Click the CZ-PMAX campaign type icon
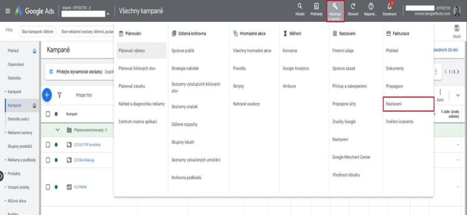 69,187
